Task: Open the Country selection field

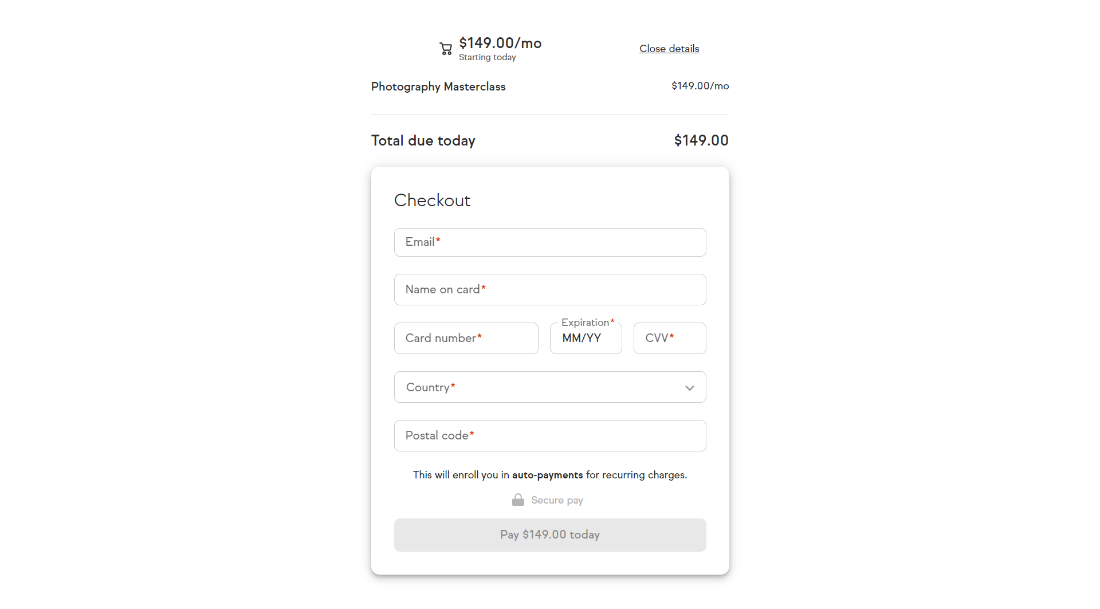Action: coord(550,387)
